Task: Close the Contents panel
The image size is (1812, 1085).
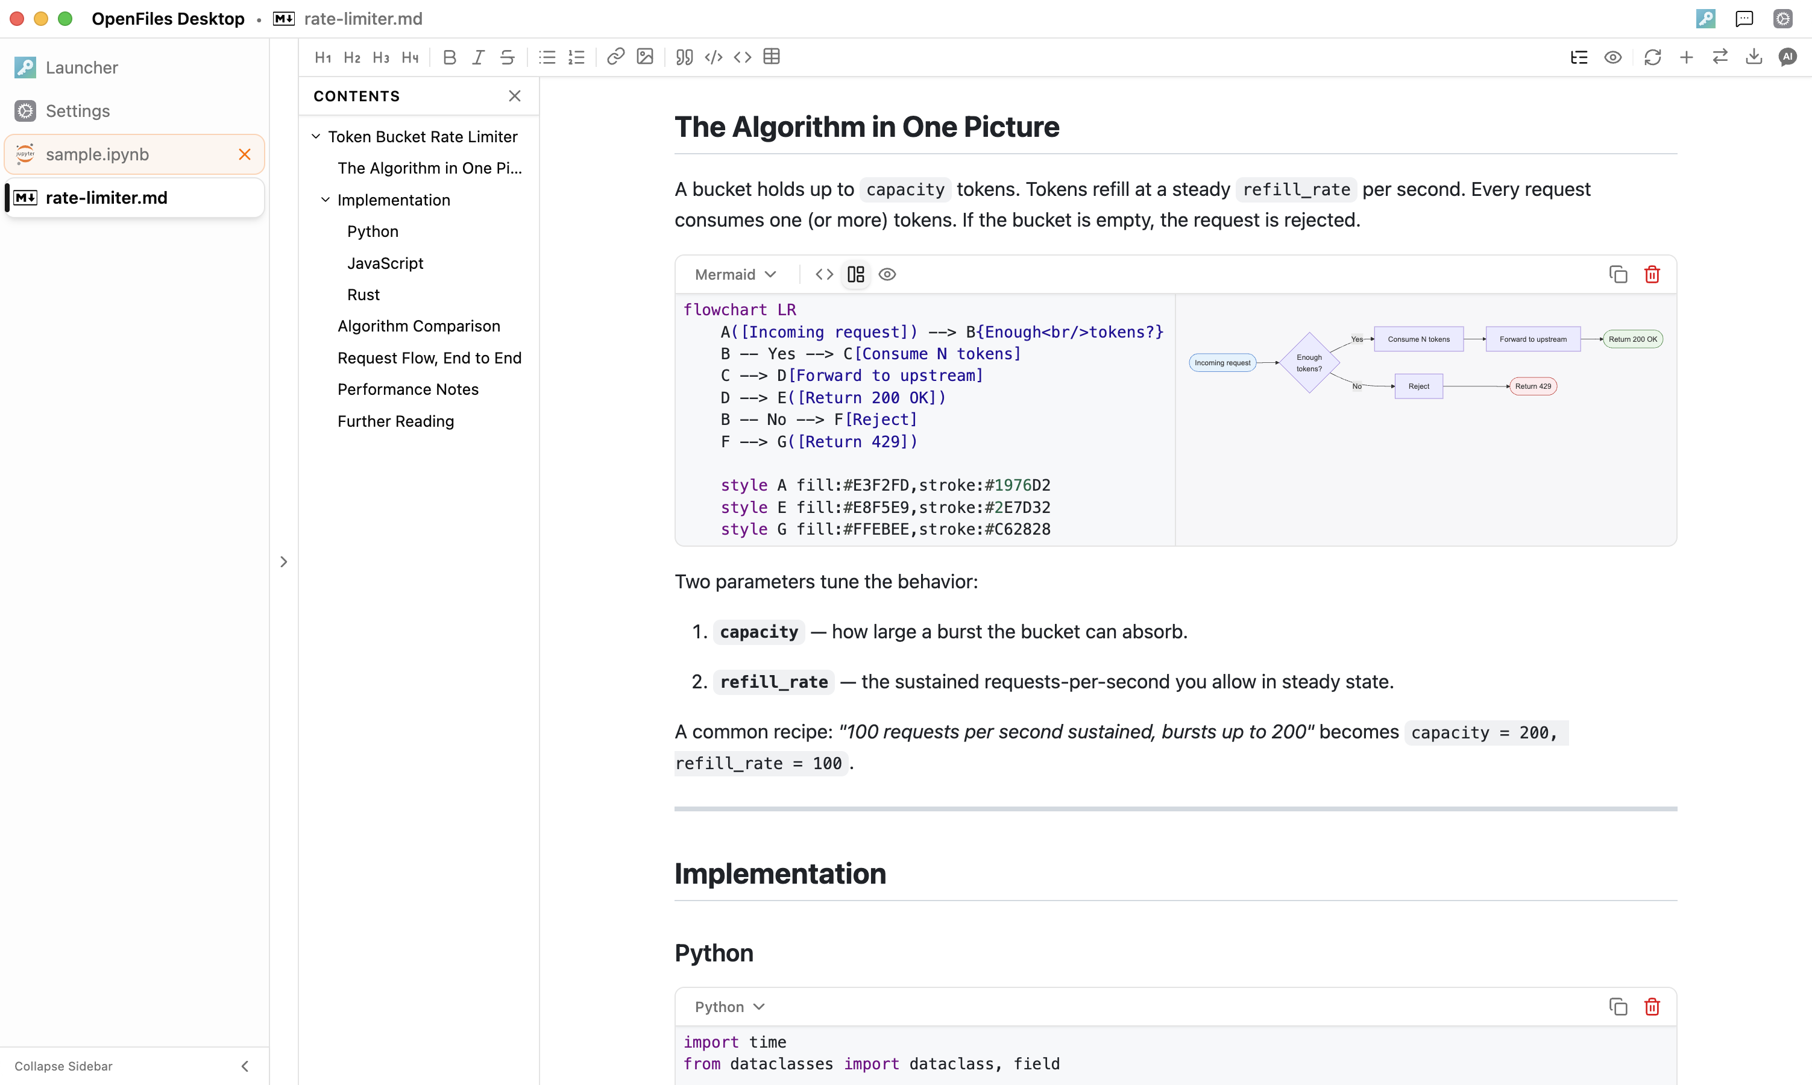Action: tap(515, 96)
